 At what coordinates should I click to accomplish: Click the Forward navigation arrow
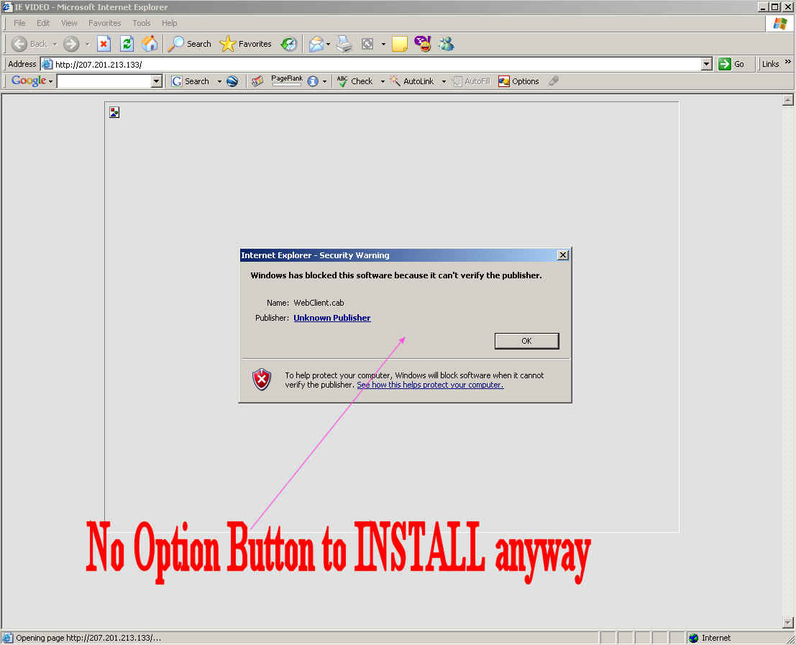(71, 44)
